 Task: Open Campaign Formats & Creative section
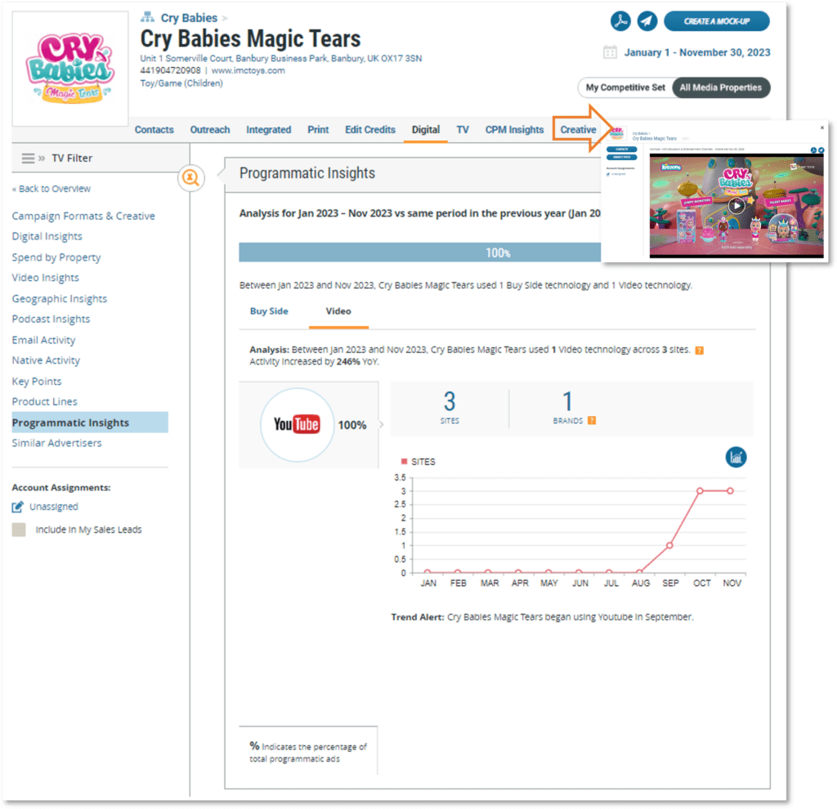click(83, 216)
